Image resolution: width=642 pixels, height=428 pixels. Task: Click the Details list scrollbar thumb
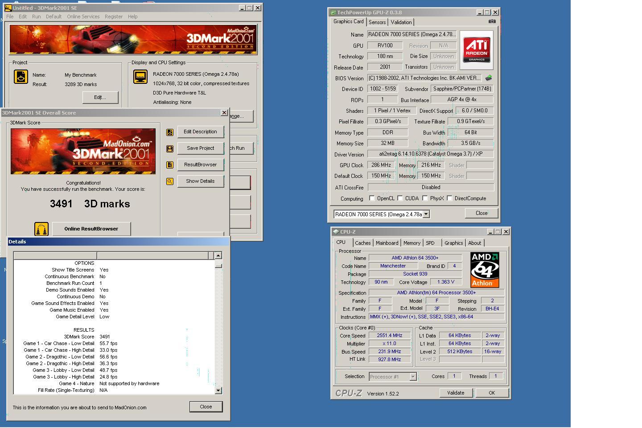coord(218,266)
